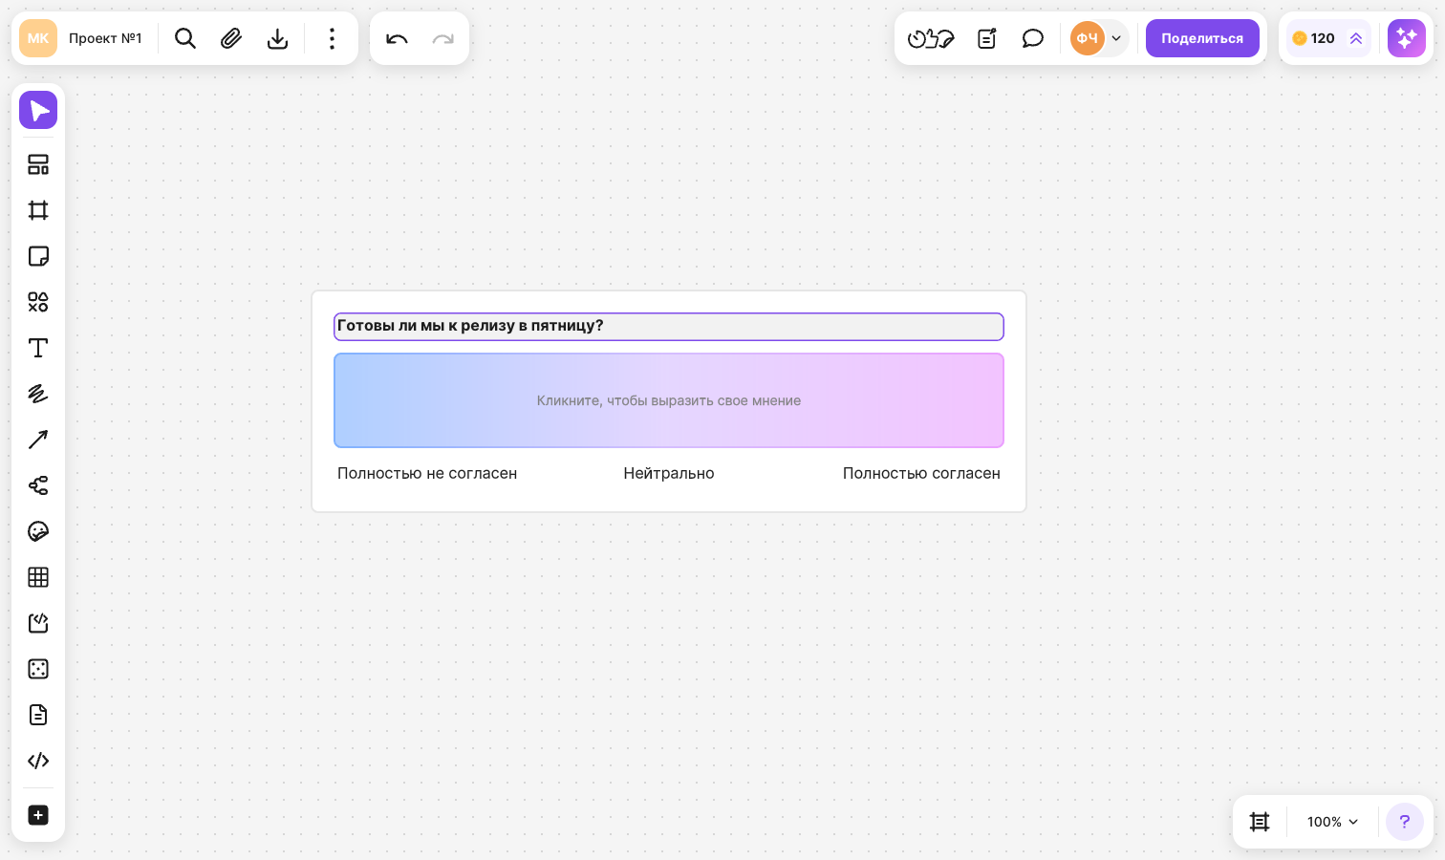Open board search
This screenshot has height=860, width=1445.
click(x=185, y=38)
